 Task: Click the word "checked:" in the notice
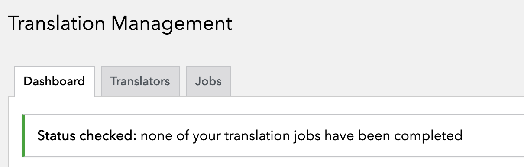109,136
